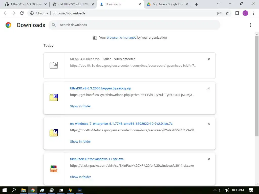Open File Explorer from the taskbar
This screenshot has height=194, width=259.
tap(24, 190)
